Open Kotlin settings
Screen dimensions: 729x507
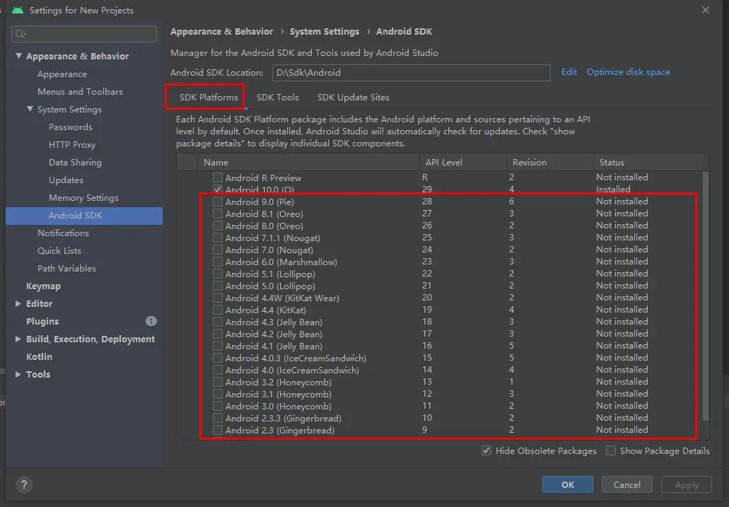[39, 357]
